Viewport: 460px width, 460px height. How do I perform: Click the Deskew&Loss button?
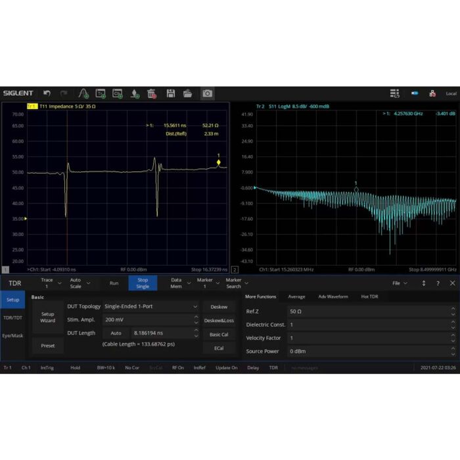(x=219, y=321)
